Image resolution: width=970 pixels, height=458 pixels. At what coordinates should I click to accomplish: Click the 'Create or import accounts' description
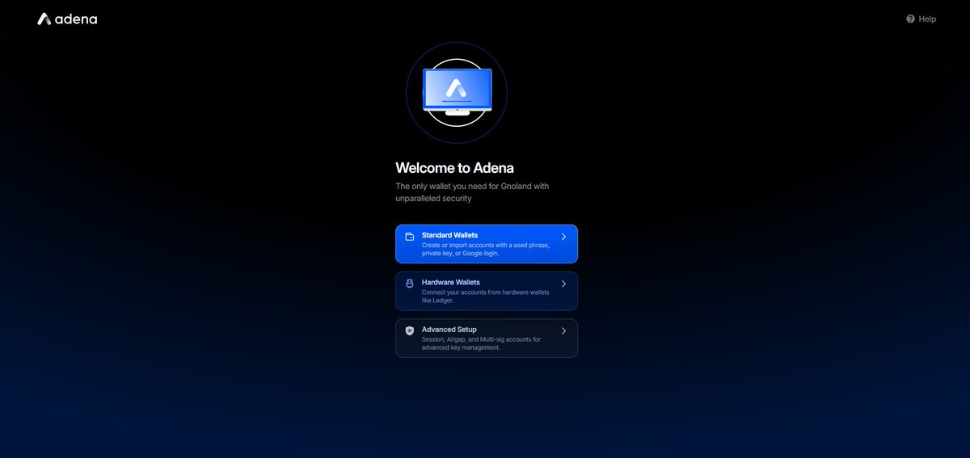point(486,249)
